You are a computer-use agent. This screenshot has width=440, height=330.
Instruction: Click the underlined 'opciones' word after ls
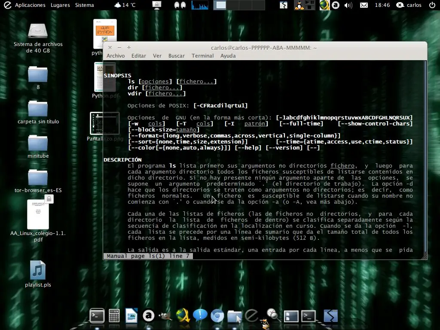pyautogui.click(x=155, y=82)
